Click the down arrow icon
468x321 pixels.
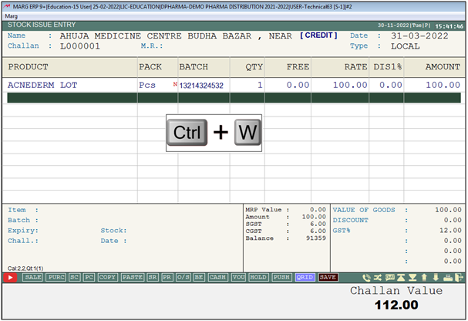click(x=436, y=277)
